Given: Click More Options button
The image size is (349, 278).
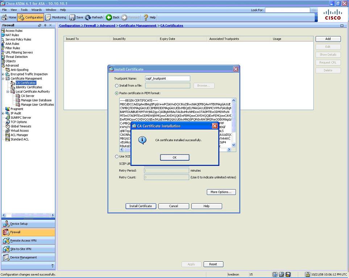Looking at the screenshot, I should [x=221, y=192].
